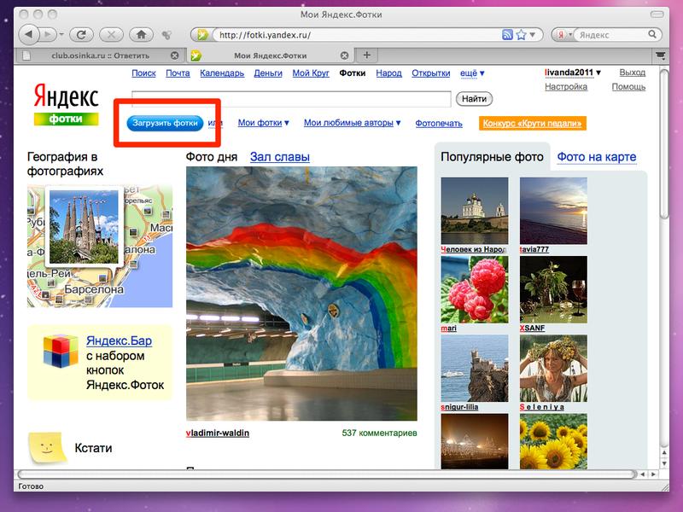Viewport: 683px width, 512px height.
Task: Reload the page with the Refresh button
Action: pyautogui.click(x=81, y=34)
